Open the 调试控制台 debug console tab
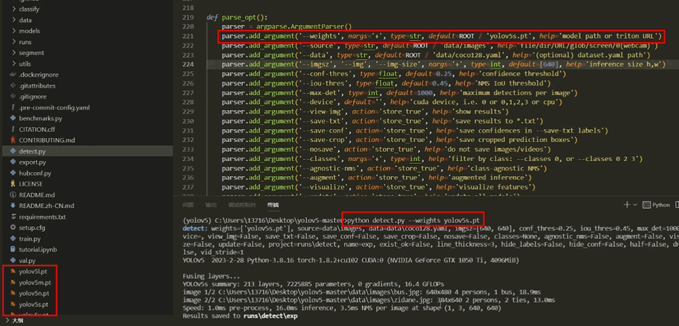This screenshot has width=679, height=326. pyautogui.click(x=241, y=204)
